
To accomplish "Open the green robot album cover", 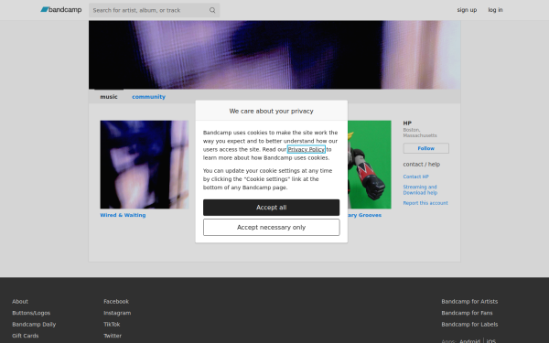I will pos(370,165).
